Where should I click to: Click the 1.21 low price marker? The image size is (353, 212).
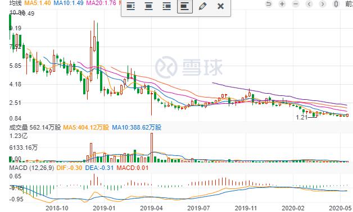coord(302,117)
